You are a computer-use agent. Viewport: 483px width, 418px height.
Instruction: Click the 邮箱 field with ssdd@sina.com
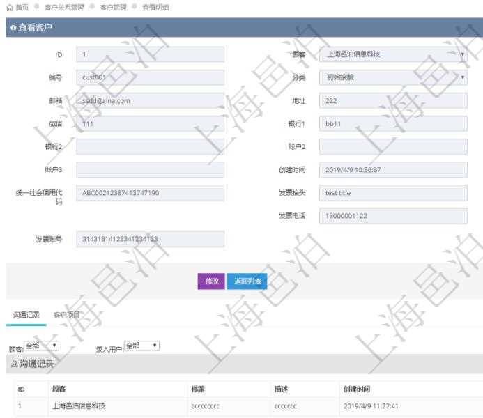[x=151, y=100]
